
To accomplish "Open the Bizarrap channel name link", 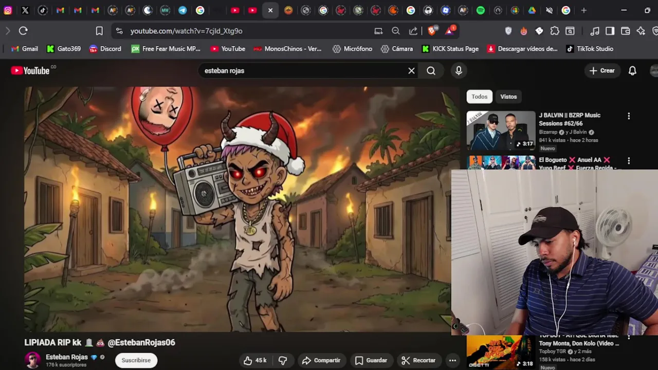I will tap(549, 132).
